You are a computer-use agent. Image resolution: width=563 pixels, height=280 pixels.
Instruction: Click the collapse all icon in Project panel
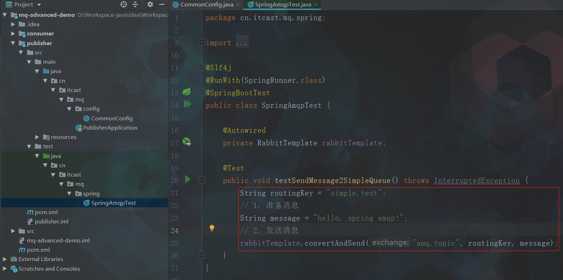tap(135, 4)
